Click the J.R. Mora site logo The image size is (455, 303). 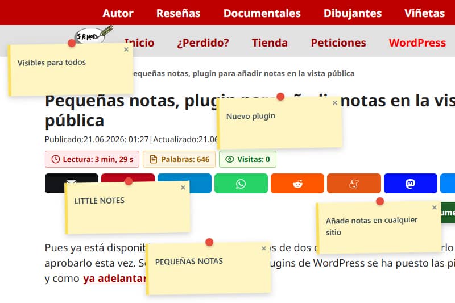pyautogui.click(x=93, y=35)
